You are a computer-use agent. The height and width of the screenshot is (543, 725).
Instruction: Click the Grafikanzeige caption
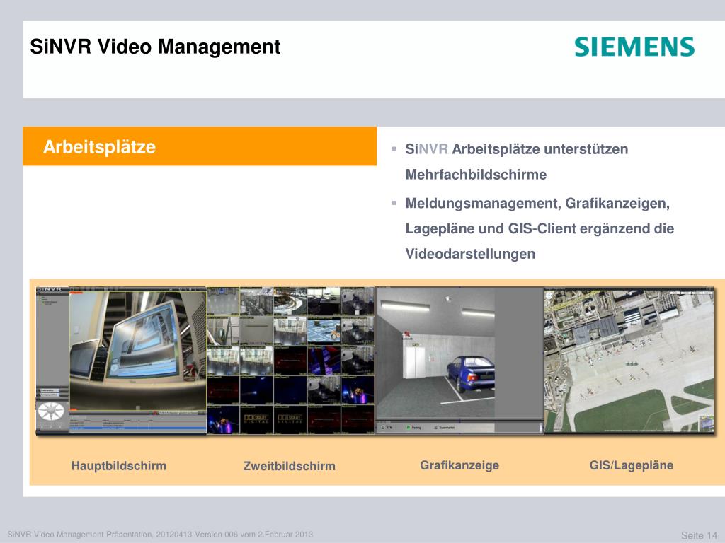point(459,465)
